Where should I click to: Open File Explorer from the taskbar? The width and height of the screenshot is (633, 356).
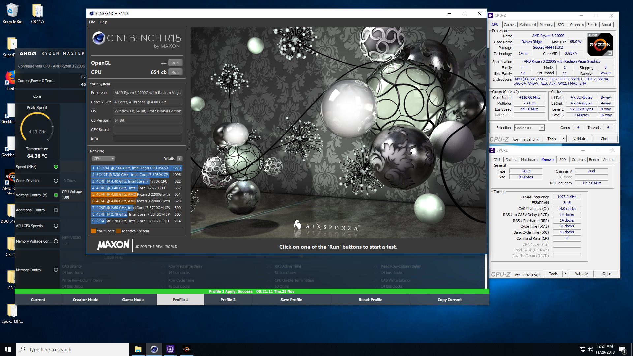click(x=138, y=349)
